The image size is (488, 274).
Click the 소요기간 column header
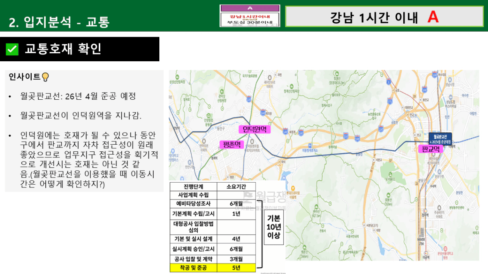236,186
